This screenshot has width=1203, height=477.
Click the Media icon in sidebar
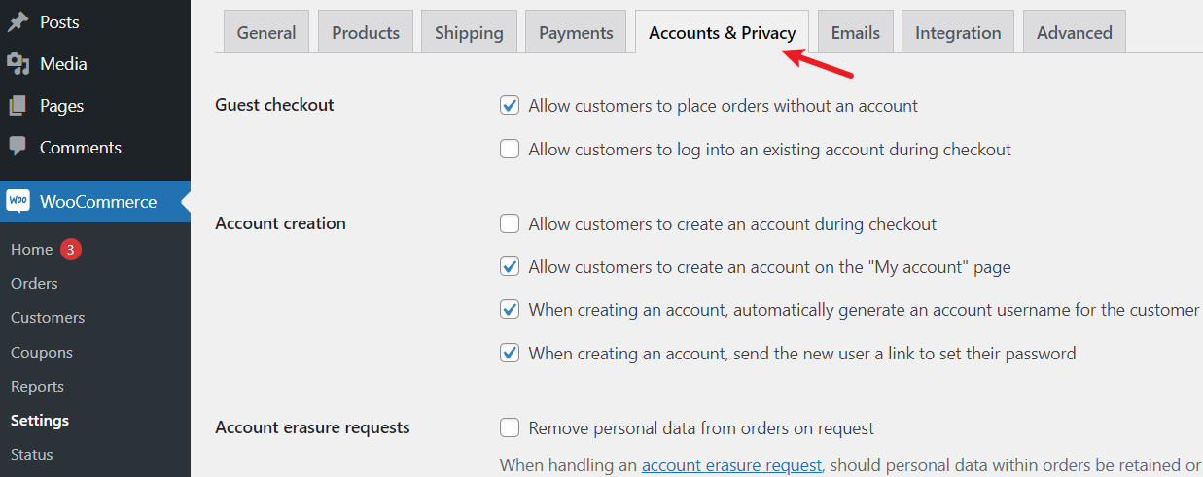18,64
